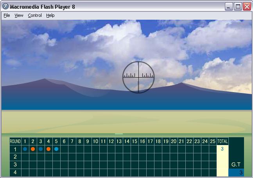Click the Macromedia Flash Player 8 title text
Image resolution: width=253 pixels, height=178 pixels.
tap(43, 7)
